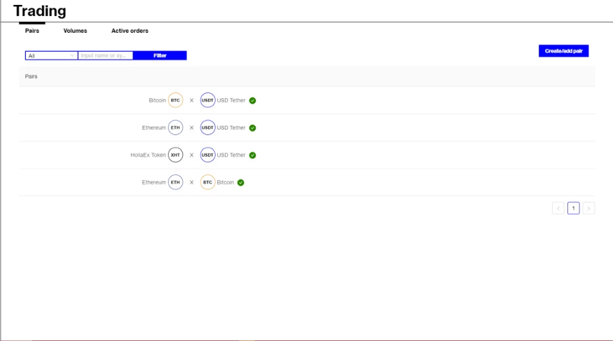The image size is (613, 341).
Task: Click the BTC coin icon in Bitcoin/USDT row
Action: [175, 100]
